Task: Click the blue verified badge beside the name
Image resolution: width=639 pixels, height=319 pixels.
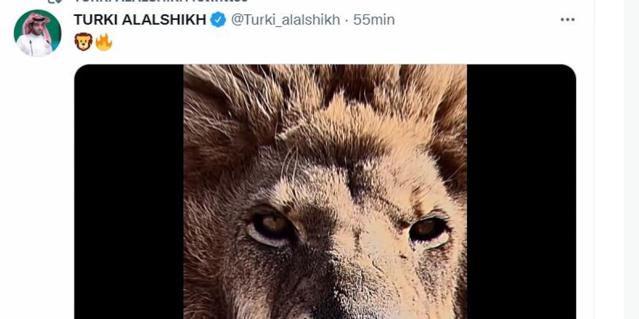Action: tap(218, 20)
